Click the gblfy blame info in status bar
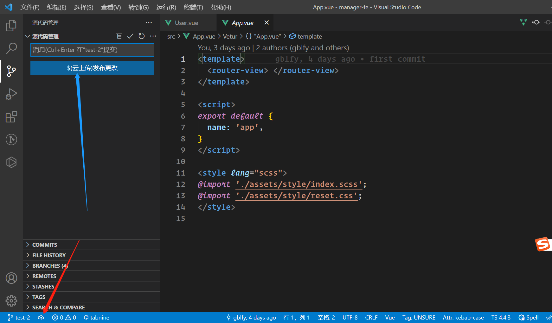The height and width of the screenshot is (323, 552). [251, 317]
